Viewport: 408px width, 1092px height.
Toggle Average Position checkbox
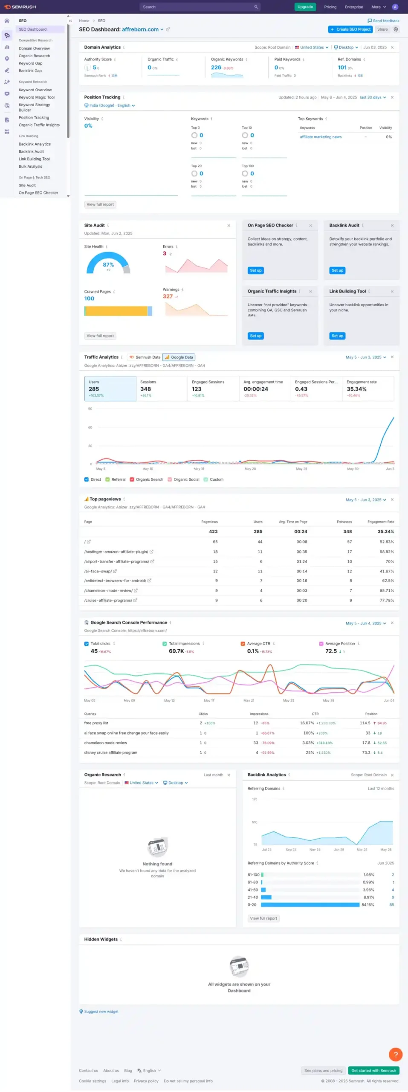pyautogui.click(x=321, y=644)
